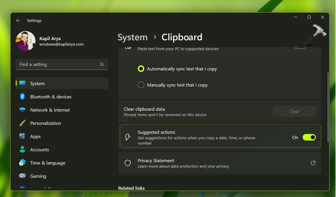Type in the Find a setting box
The width and height of the screenshot is (336, 197).
[58, 64]
